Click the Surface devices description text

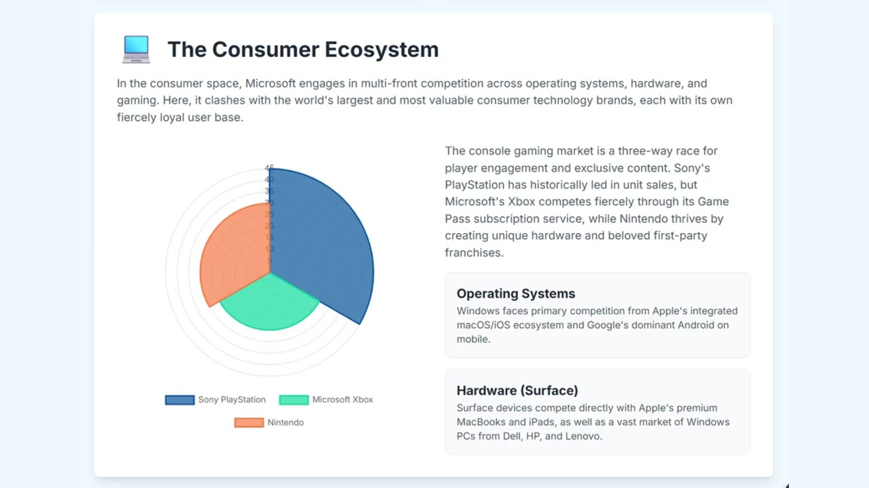tap(593, 422)
